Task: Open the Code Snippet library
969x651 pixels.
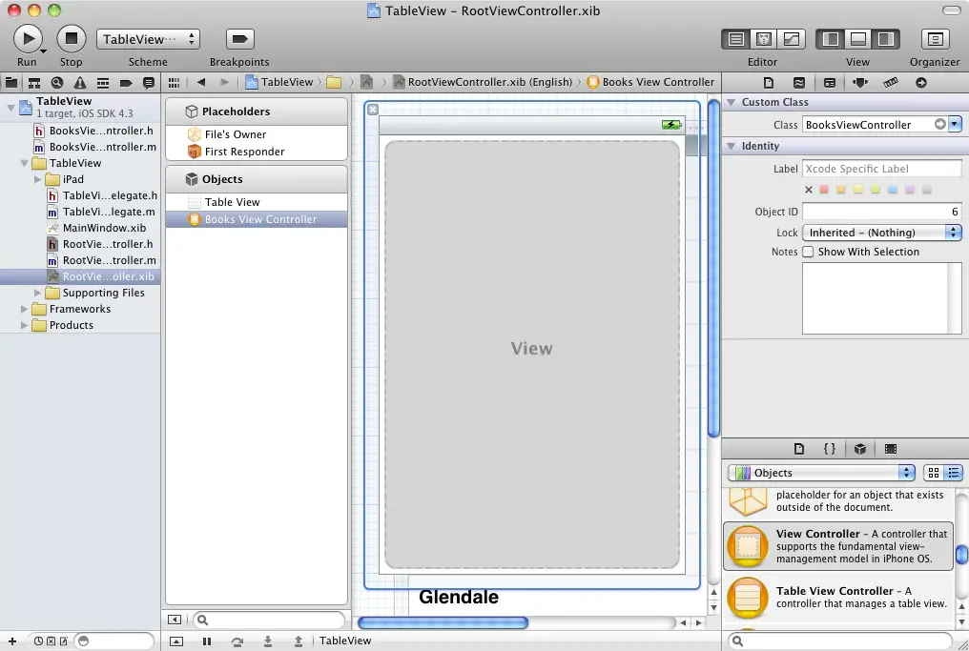Action: point(829,448)
